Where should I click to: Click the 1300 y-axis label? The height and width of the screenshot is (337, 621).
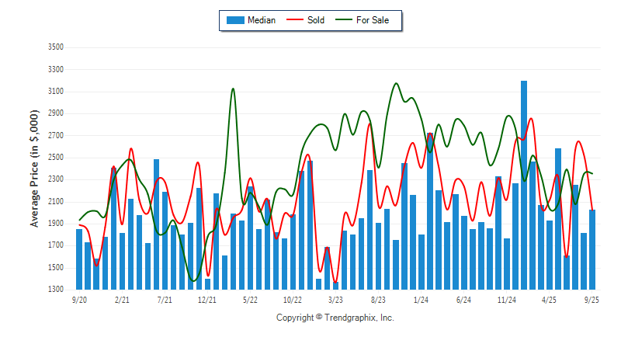point(54,290)
